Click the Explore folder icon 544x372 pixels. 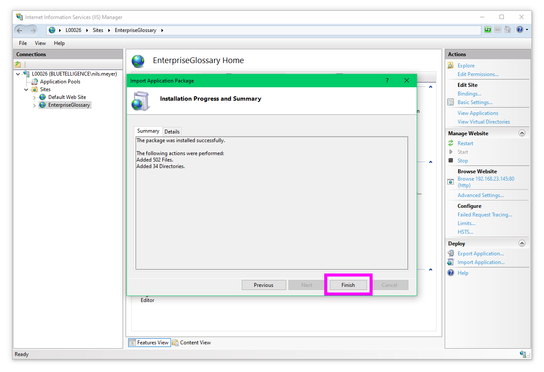tap(451, 66)
